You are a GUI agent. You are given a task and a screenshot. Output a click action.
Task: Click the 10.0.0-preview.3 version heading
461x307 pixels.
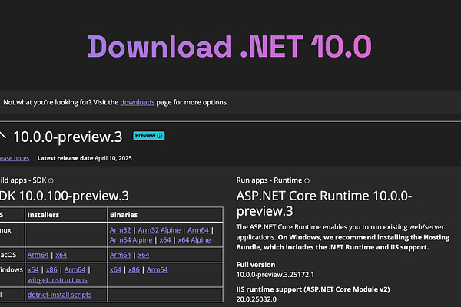[x=68, y=137]
